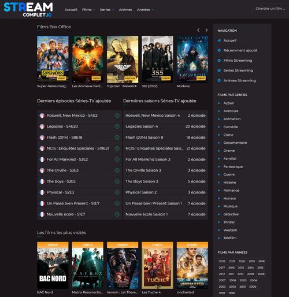Click flag icon beside Roswell, New Mexico S4E2

[42, 116]
